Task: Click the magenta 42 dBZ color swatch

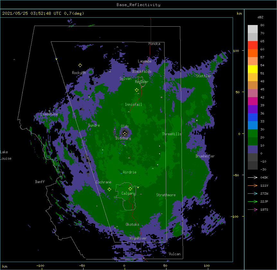Action: (253, 101)
